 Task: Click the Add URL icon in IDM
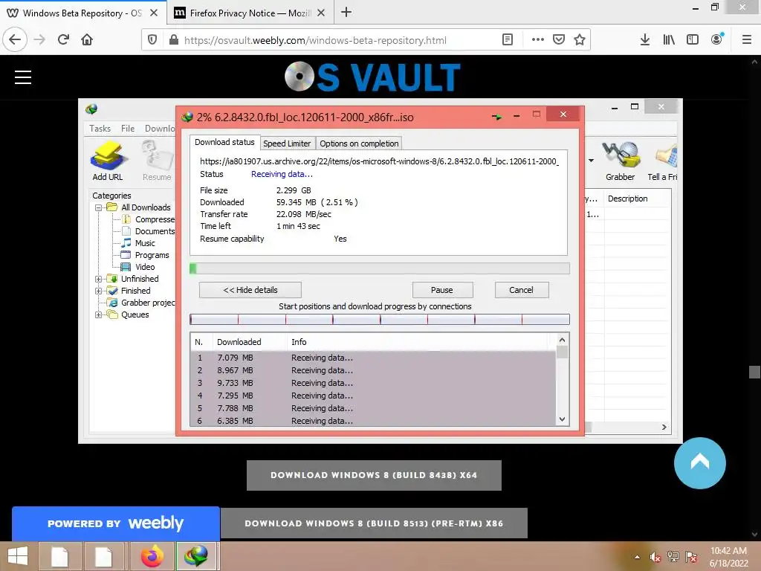pyautogui.click(x=108, y=161)
